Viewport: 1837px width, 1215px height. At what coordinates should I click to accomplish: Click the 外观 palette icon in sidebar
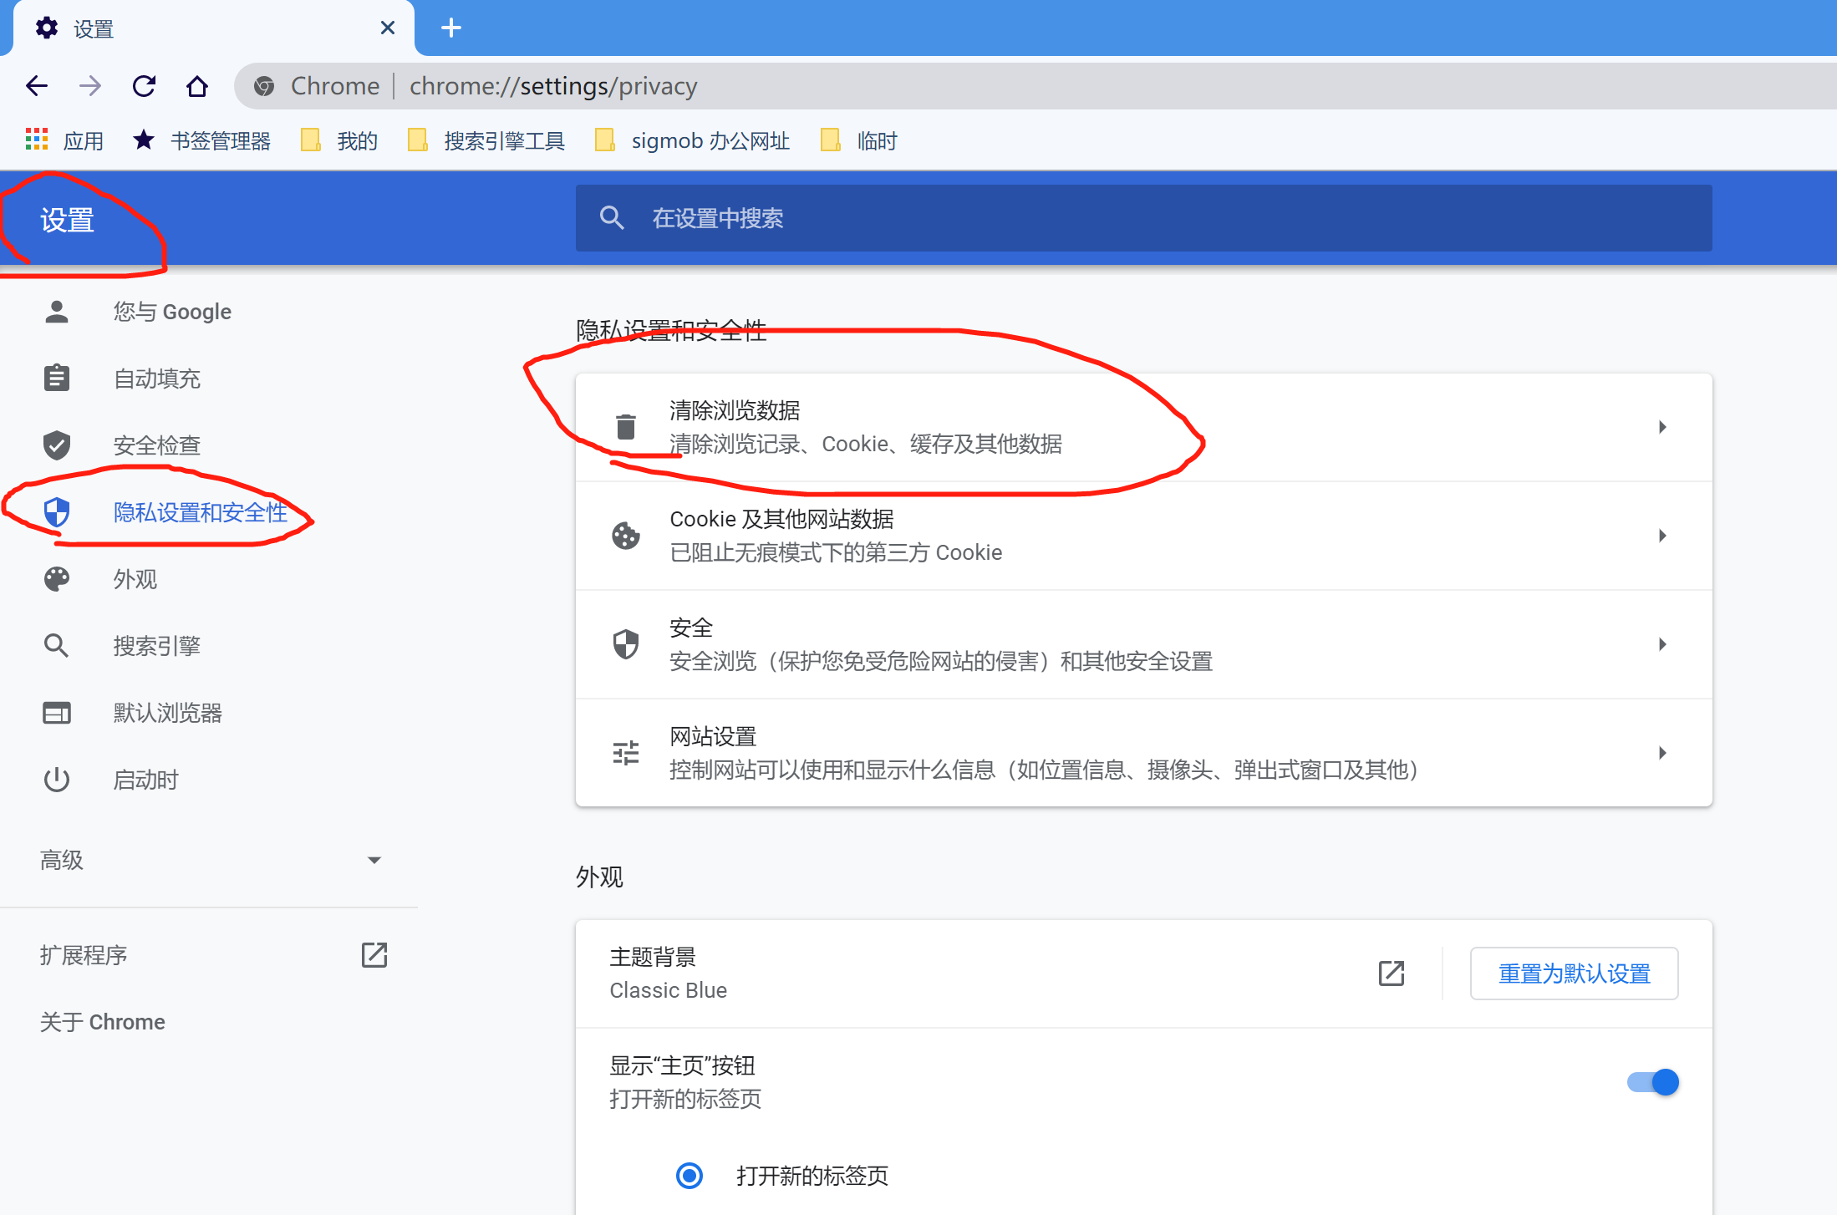pyautogui.click(x=56, y=578)
